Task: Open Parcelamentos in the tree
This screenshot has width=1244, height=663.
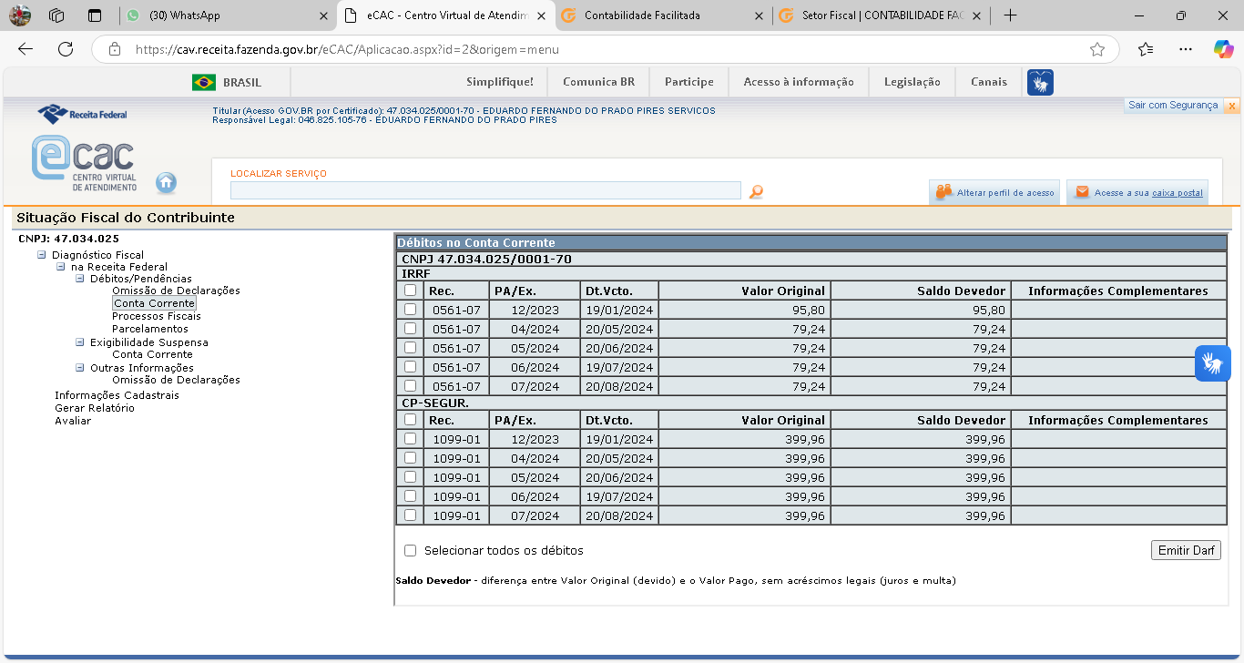Action: (x=150, y=329)
